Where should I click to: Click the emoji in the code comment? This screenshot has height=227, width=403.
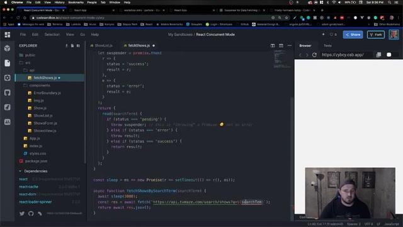click(222, 125)
